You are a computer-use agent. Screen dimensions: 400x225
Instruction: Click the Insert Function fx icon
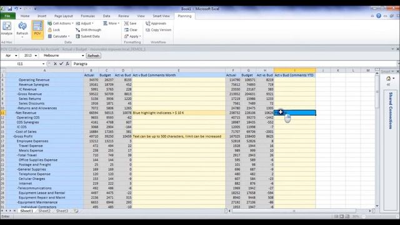pyautogui.click(x=67, y=64)
